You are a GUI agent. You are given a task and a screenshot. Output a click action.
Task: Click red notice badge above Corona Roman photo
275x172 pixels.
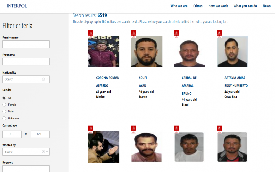(91, 34)
